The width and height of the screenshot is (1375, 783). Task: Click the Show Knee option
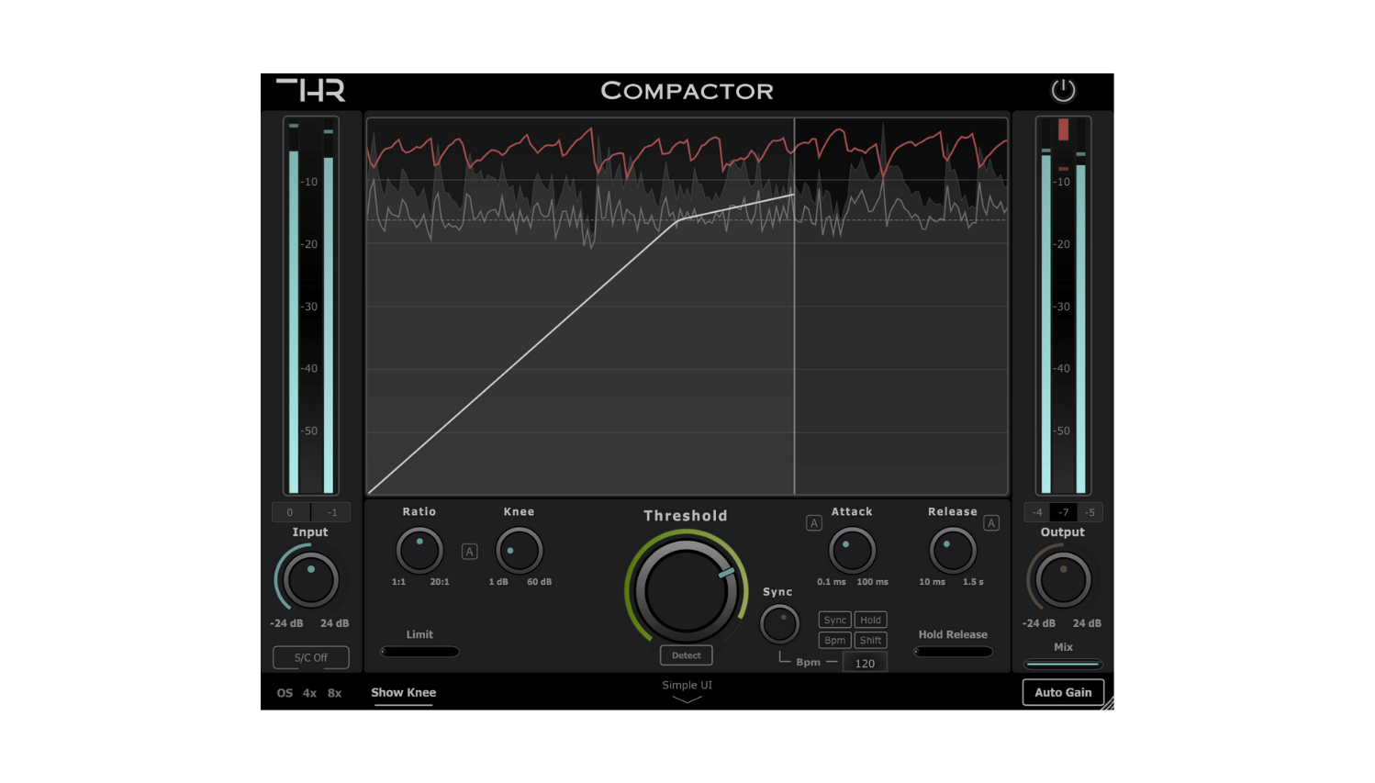(403, 693)
